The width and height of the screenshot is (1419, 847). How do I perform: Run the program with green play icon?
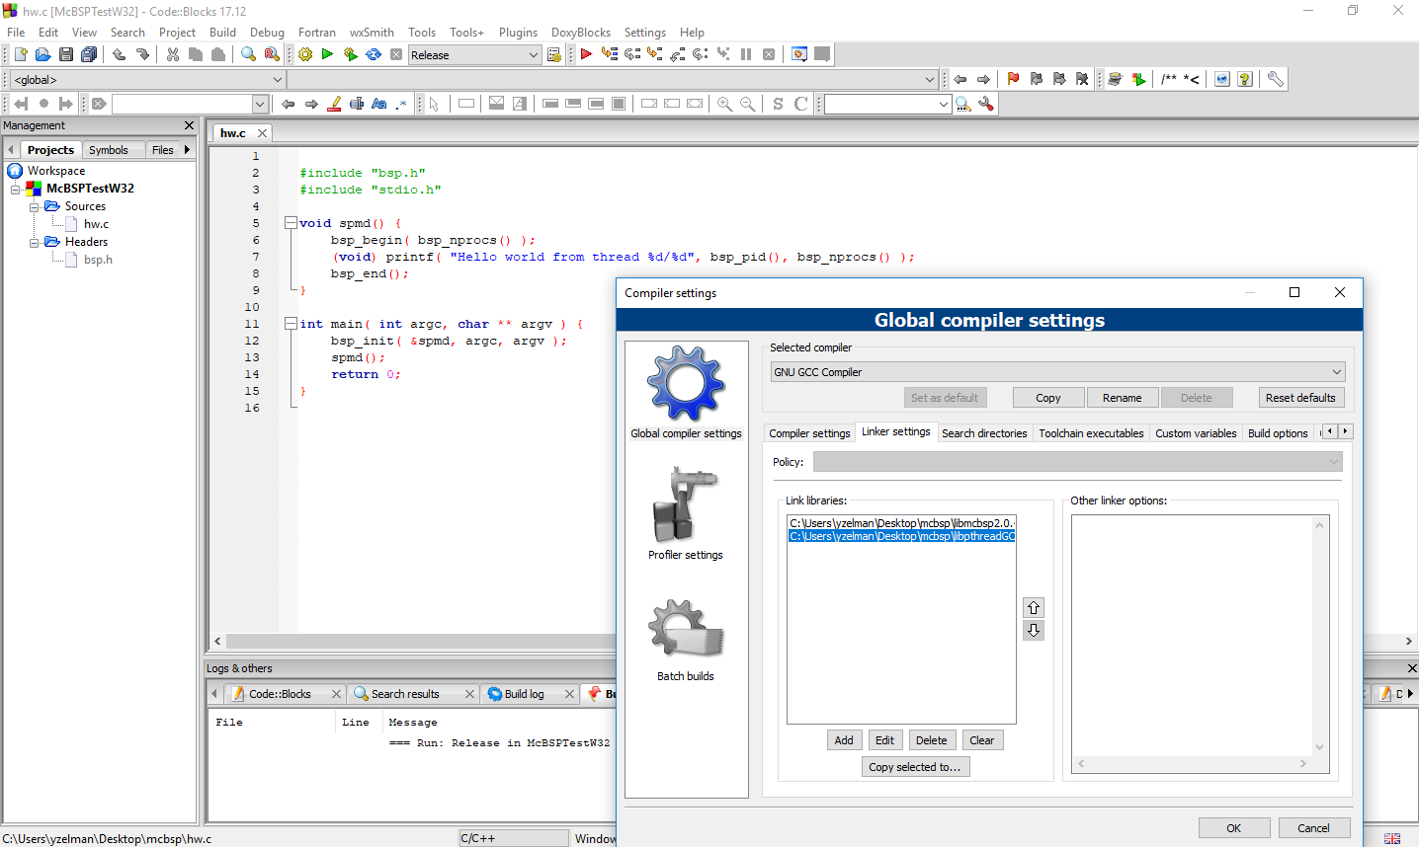(327, 54)
